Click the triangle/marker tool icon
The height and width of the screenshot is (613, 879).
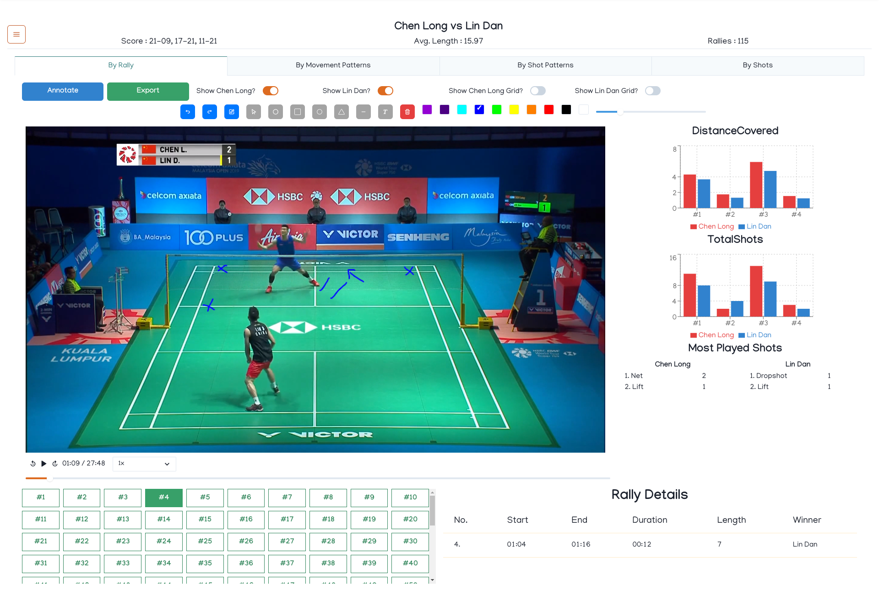342,112
